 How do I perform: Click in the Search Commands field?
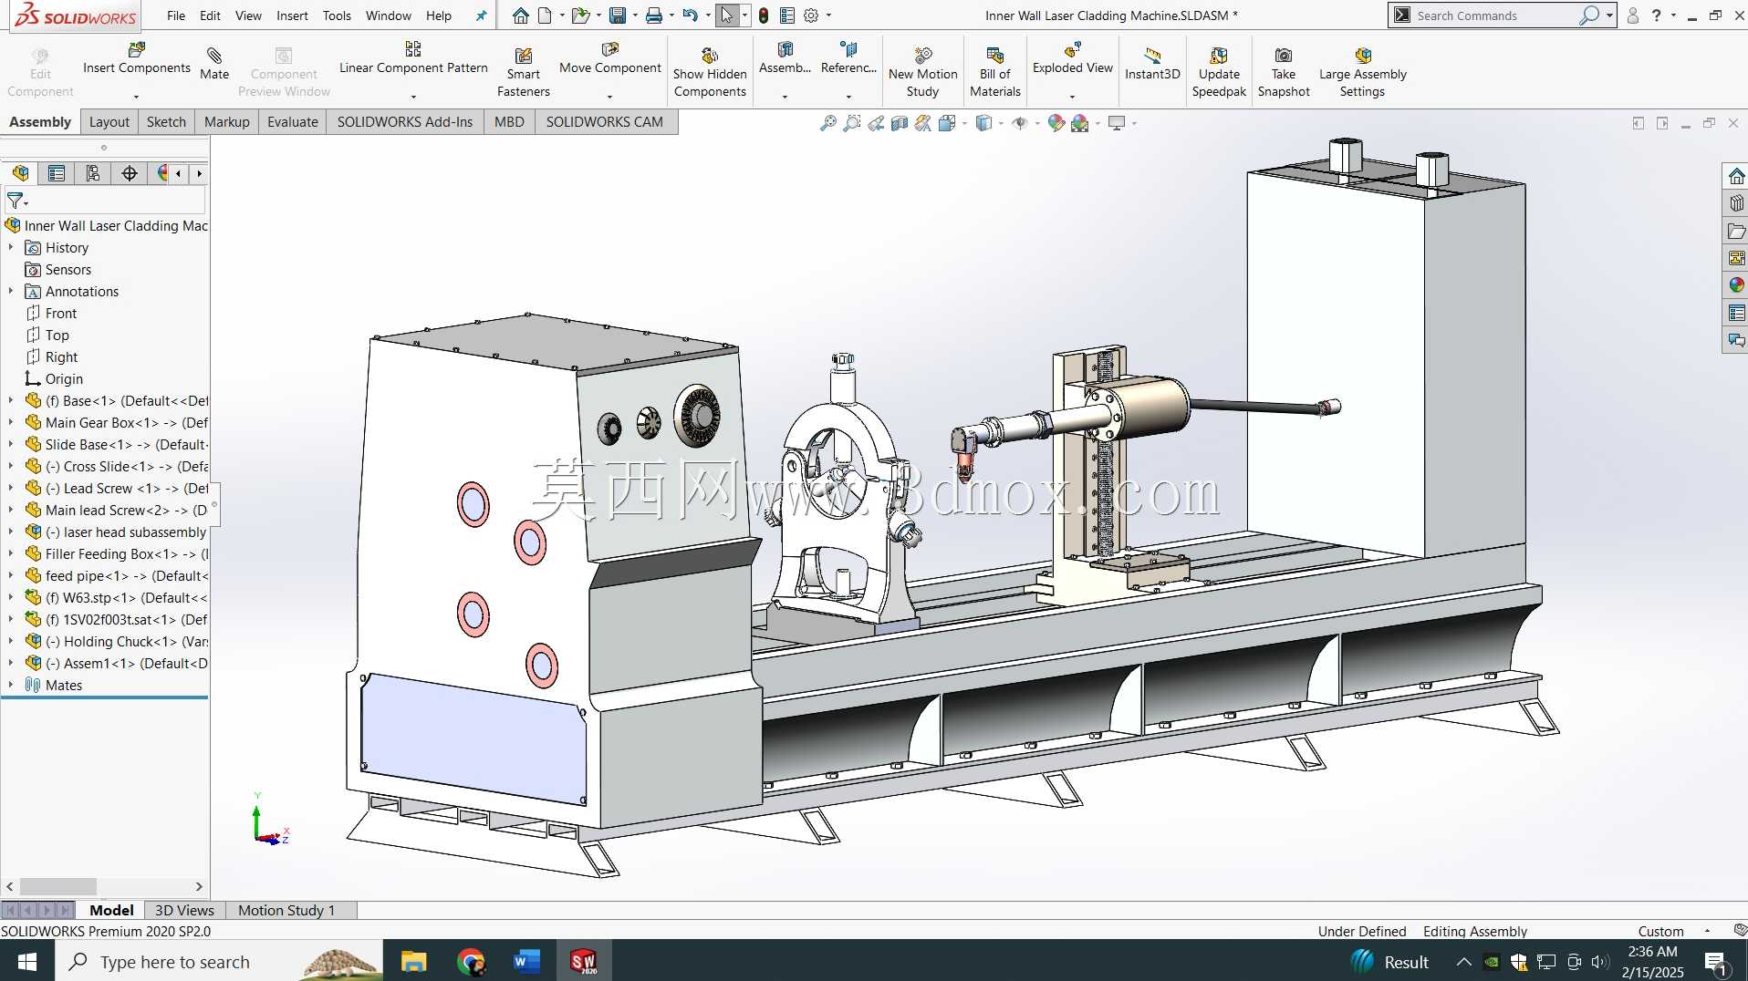(x=1494, y=15)
